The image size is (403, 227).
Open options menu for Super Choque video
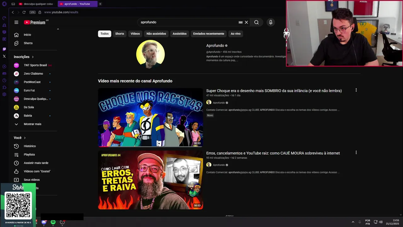356,90
